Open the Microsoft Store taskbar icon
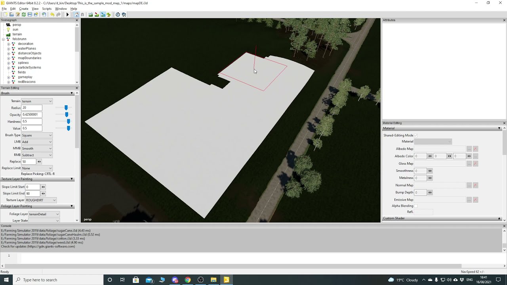Screen dimensions: 507x285 pyautogui.click(x=136, y=280)
